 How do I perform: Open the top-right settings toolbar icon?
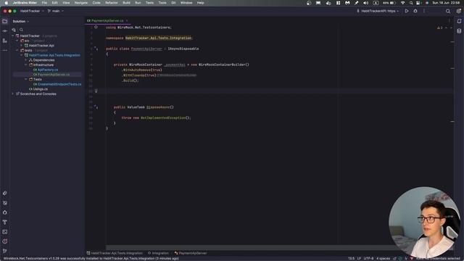point(458,12)
